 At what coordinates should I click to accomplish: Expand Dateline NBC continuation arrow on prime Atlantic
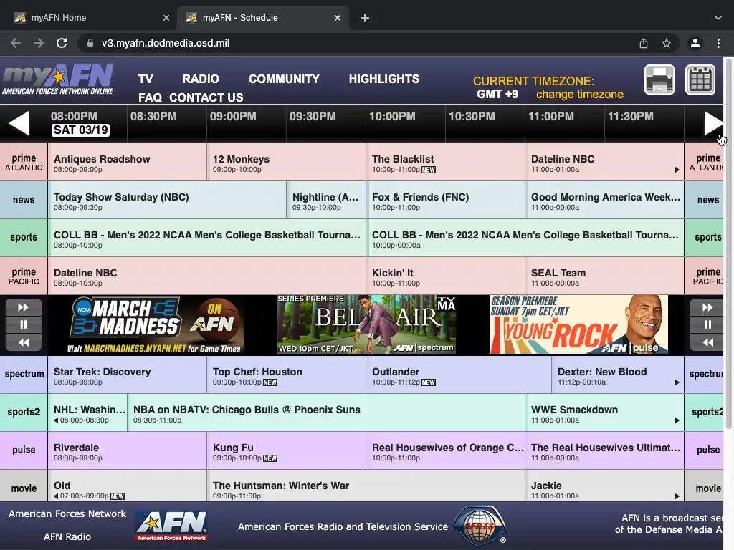tap(677, 170)
